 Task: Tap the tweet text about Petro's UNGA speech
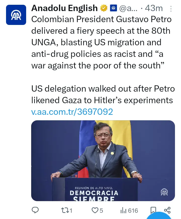pyautogui.click(x=101, y=42)
